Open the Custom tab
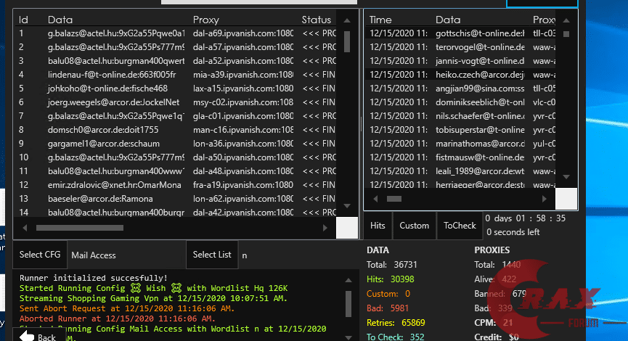This screenshot has height=341, width=628. 414,226
